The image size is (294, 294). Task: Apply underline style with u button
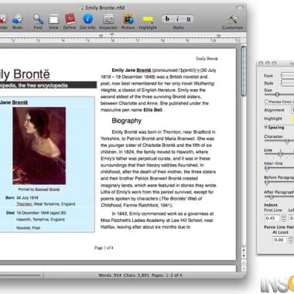point(189,19)
